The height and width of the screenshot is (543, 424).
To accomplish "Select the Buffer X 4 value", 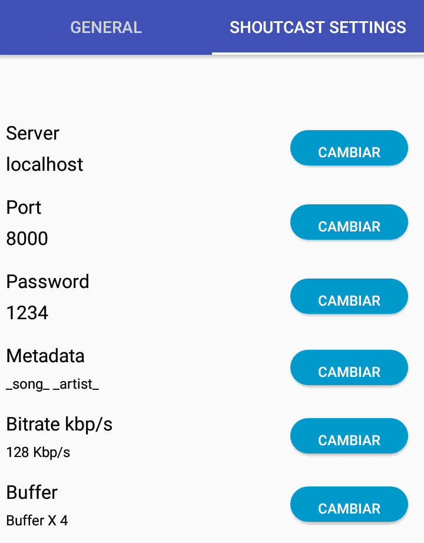I will pos(37,521).
